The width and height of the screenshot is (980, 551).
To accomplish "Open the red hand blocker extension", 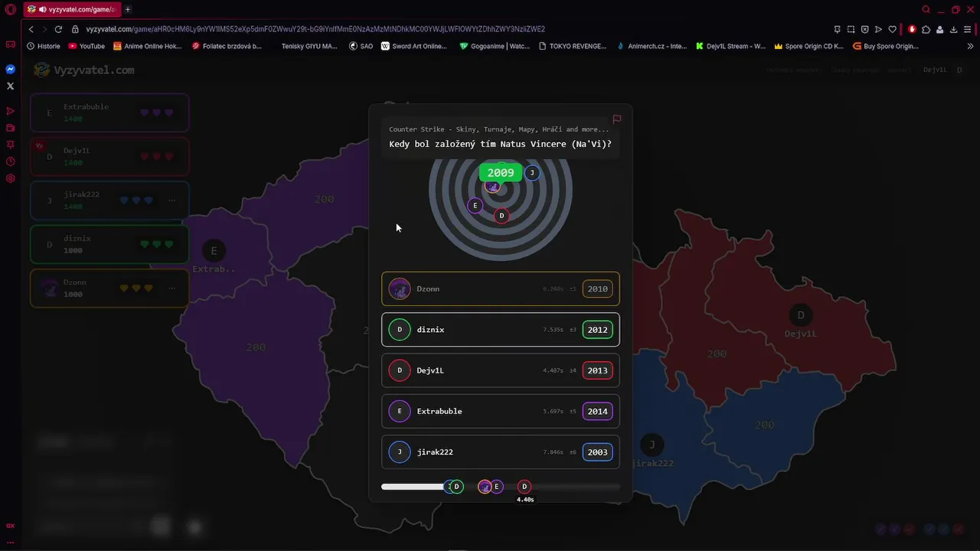I will point(912,29).
